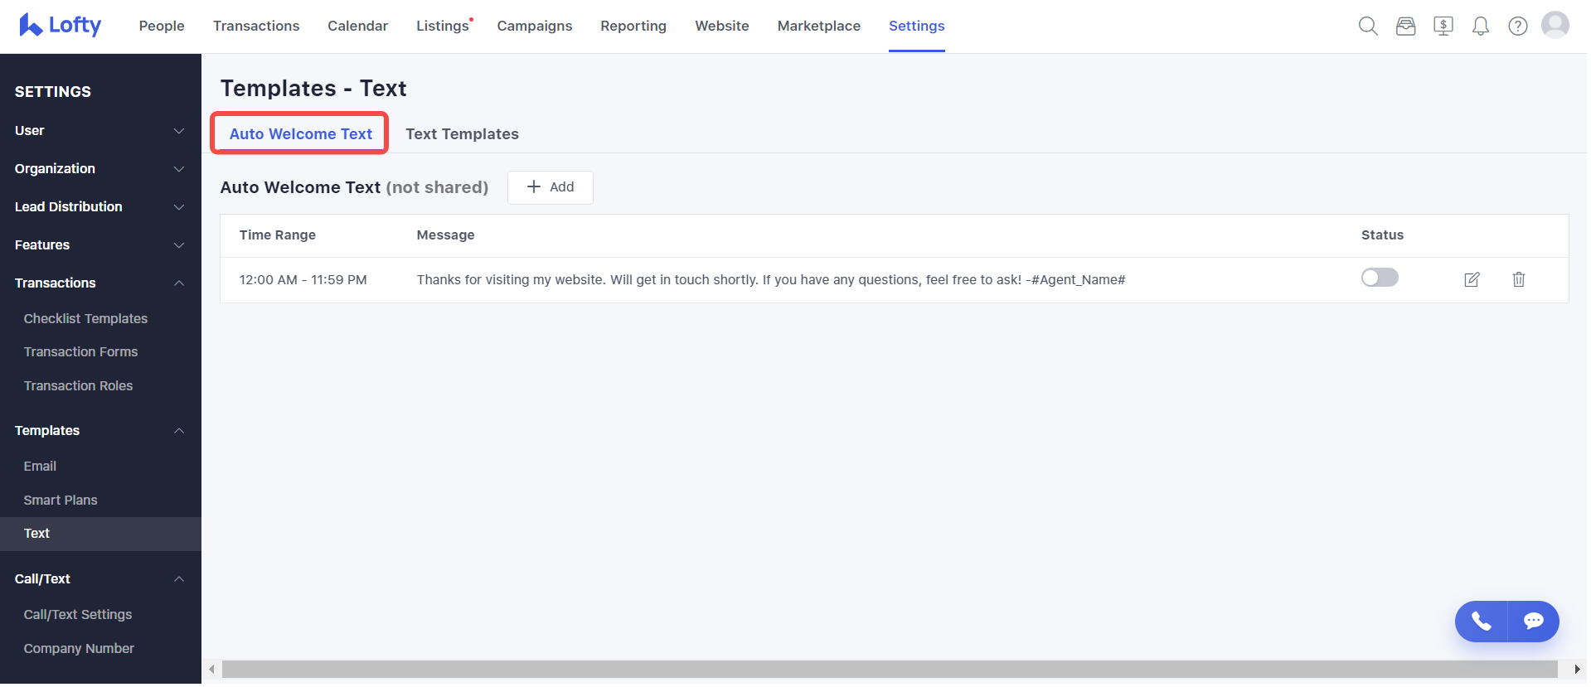Open the Marketplace menu
The image size is (1591, 687).
819,26
